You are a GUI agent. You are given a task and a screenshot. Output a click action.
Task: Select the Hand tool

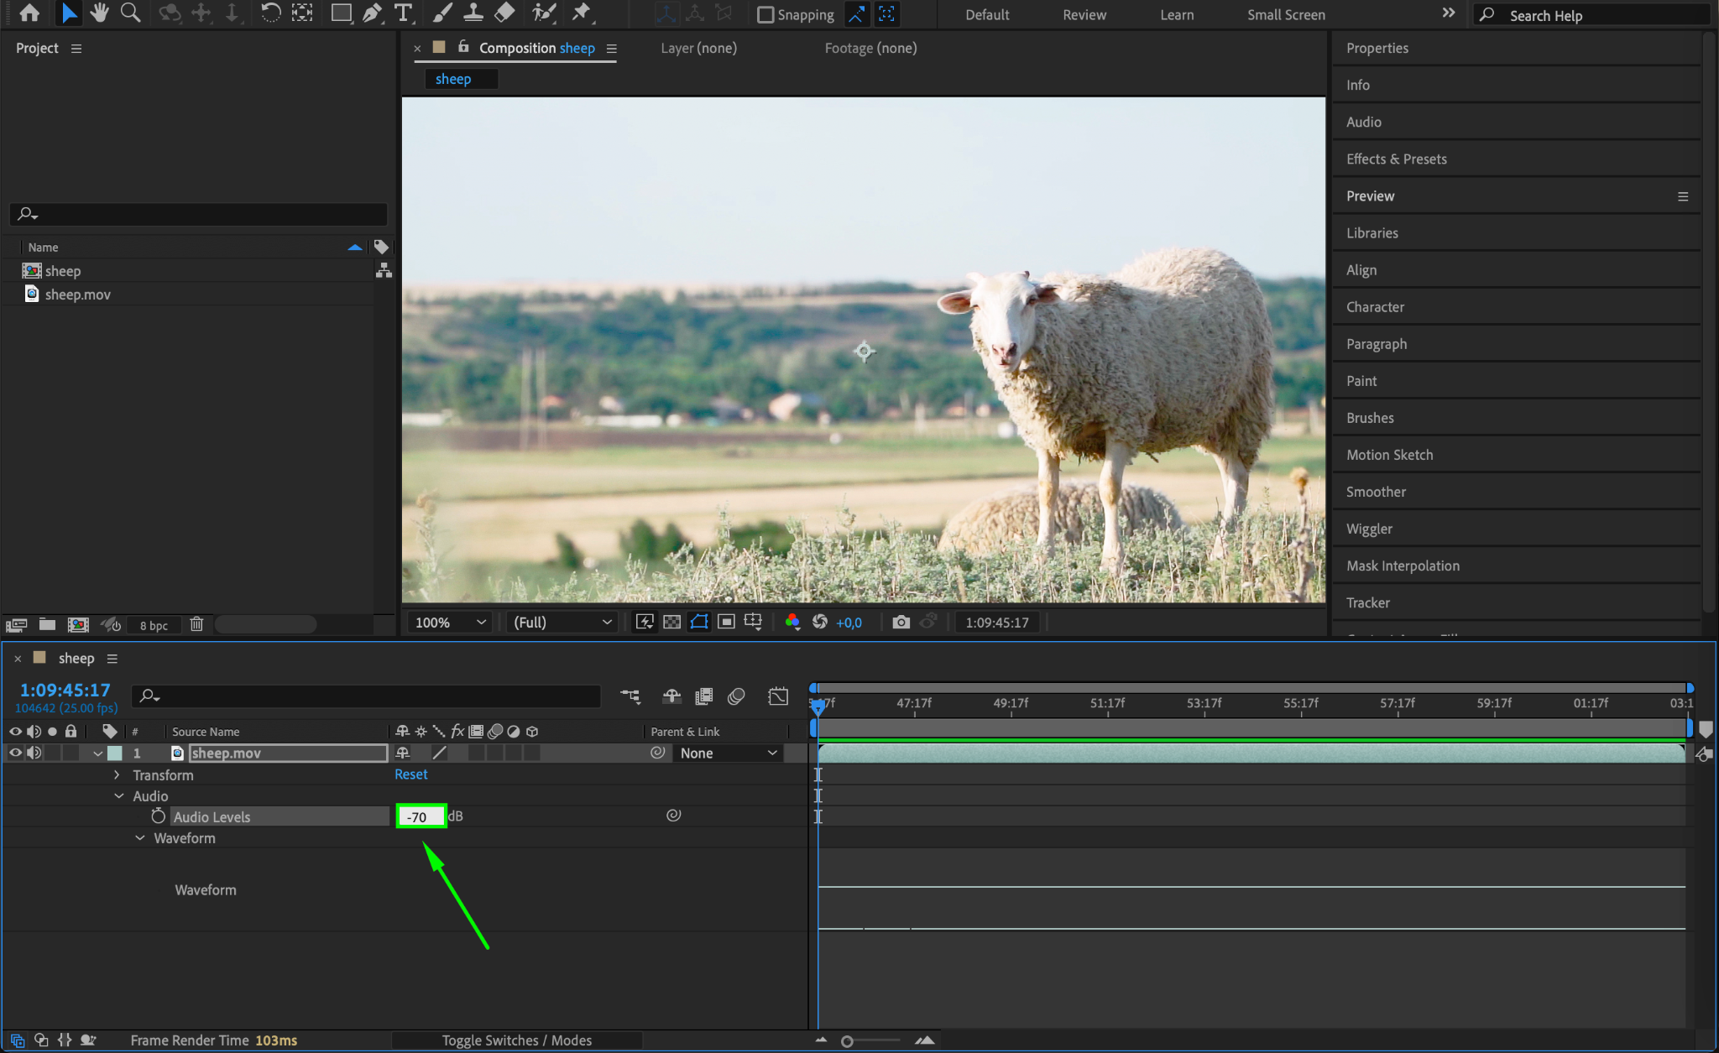(100, 13)
